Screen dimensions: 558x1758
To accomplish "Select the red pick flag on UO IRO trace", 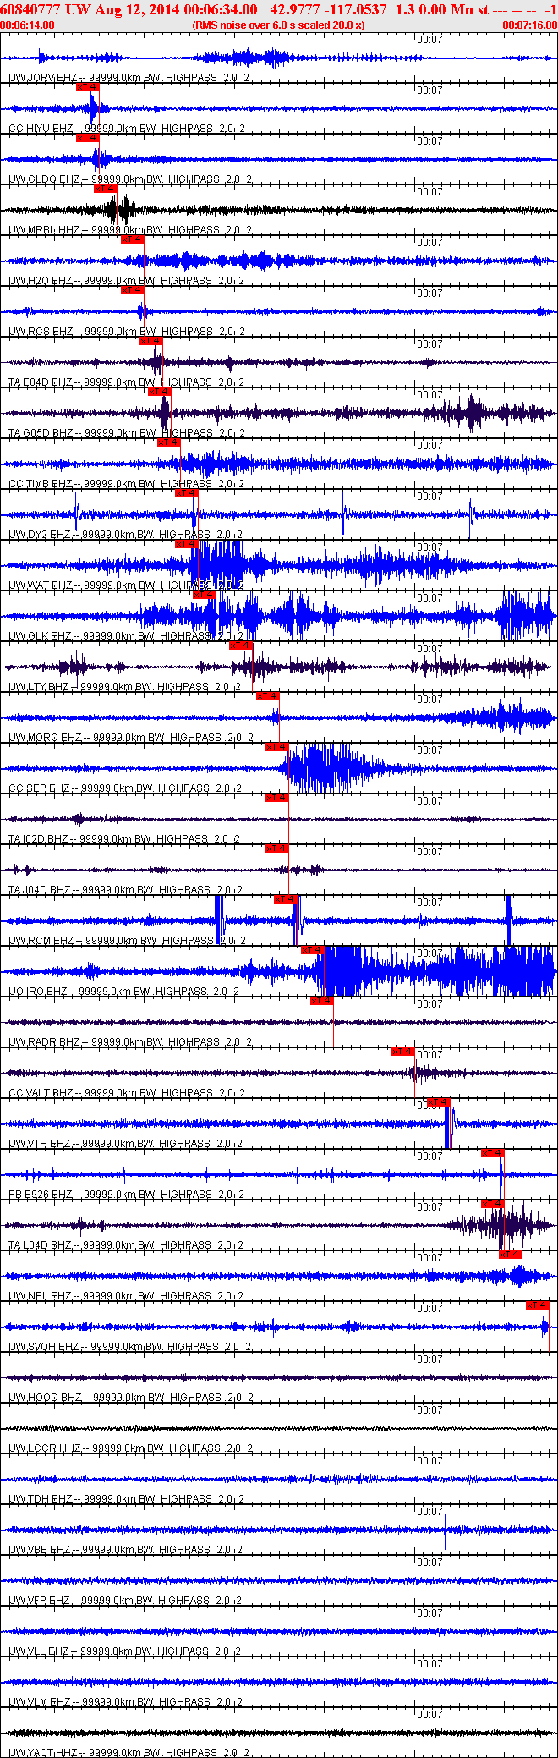I will pyautogui.click(x=314, y=950).
